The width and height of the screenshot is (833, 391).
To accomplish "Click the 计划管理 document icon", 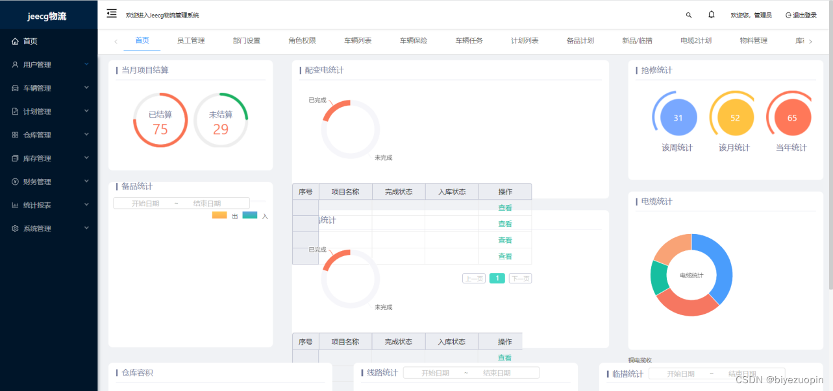I will (16, 112).
